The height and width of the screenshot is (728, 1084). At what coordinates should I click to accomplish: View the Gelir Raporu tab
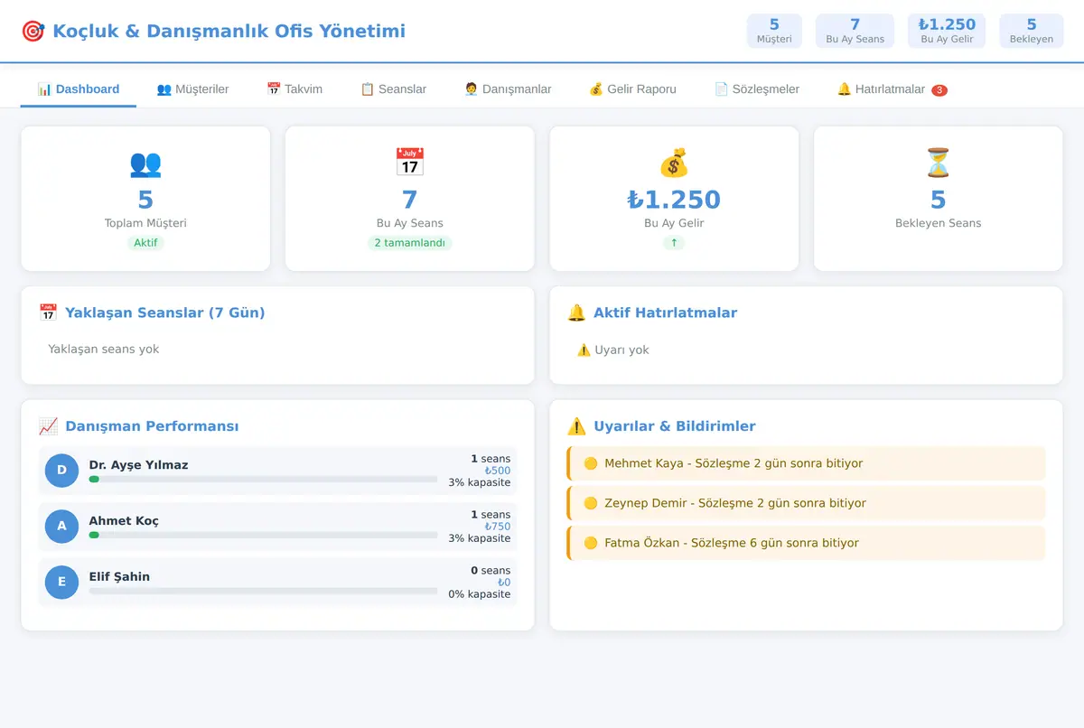point(632,89)
